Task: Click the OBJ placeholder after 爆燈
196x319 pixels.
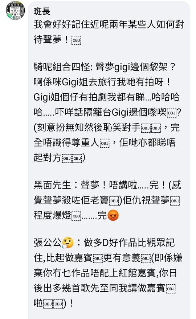Action: pyautogui.click(x=76, y=216)
